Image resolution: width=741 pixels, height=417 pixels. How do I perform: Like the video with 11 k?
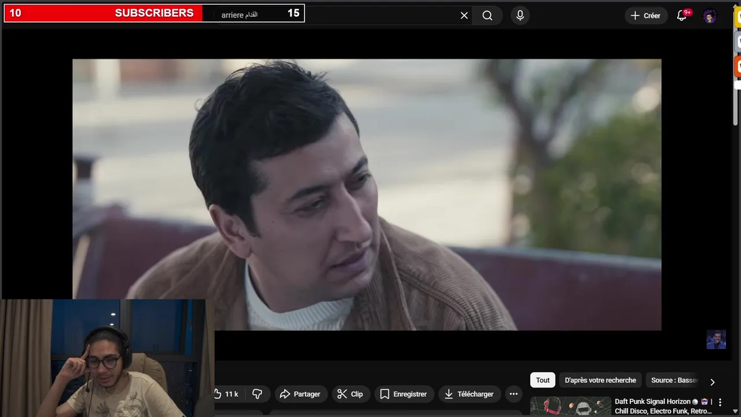(227, 394)
